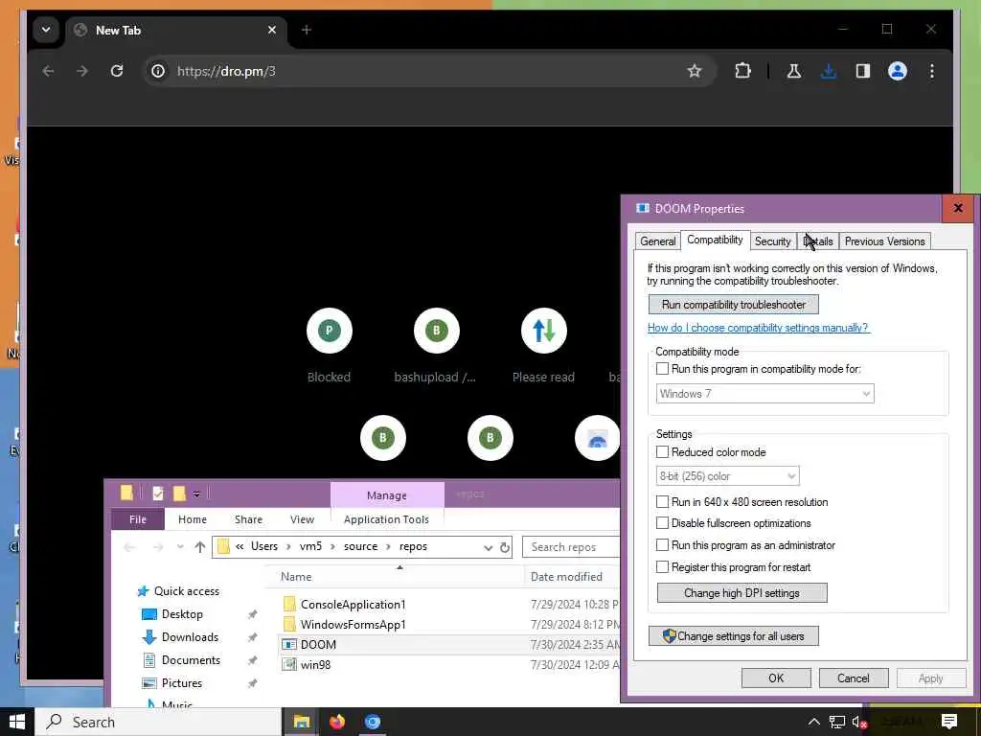Switch to Previous Versions tab

click(x=884, y=241)
